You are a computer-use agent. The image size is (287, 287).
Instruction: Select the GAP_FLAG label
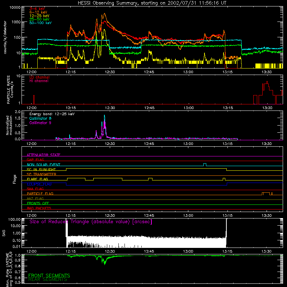35,160
